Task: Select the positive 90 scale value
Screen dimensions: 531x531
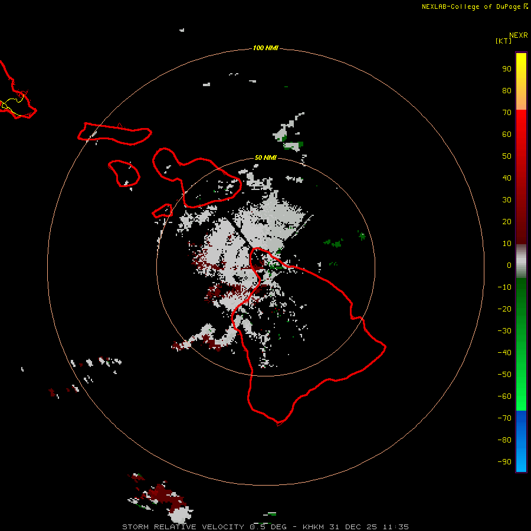Action: click(507, 69)
